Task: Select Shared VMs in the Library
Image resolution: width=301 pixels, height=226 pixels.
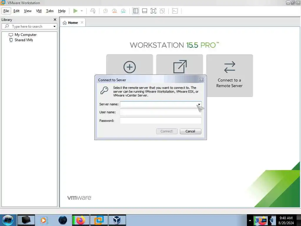Action: (x=21, y=40)
